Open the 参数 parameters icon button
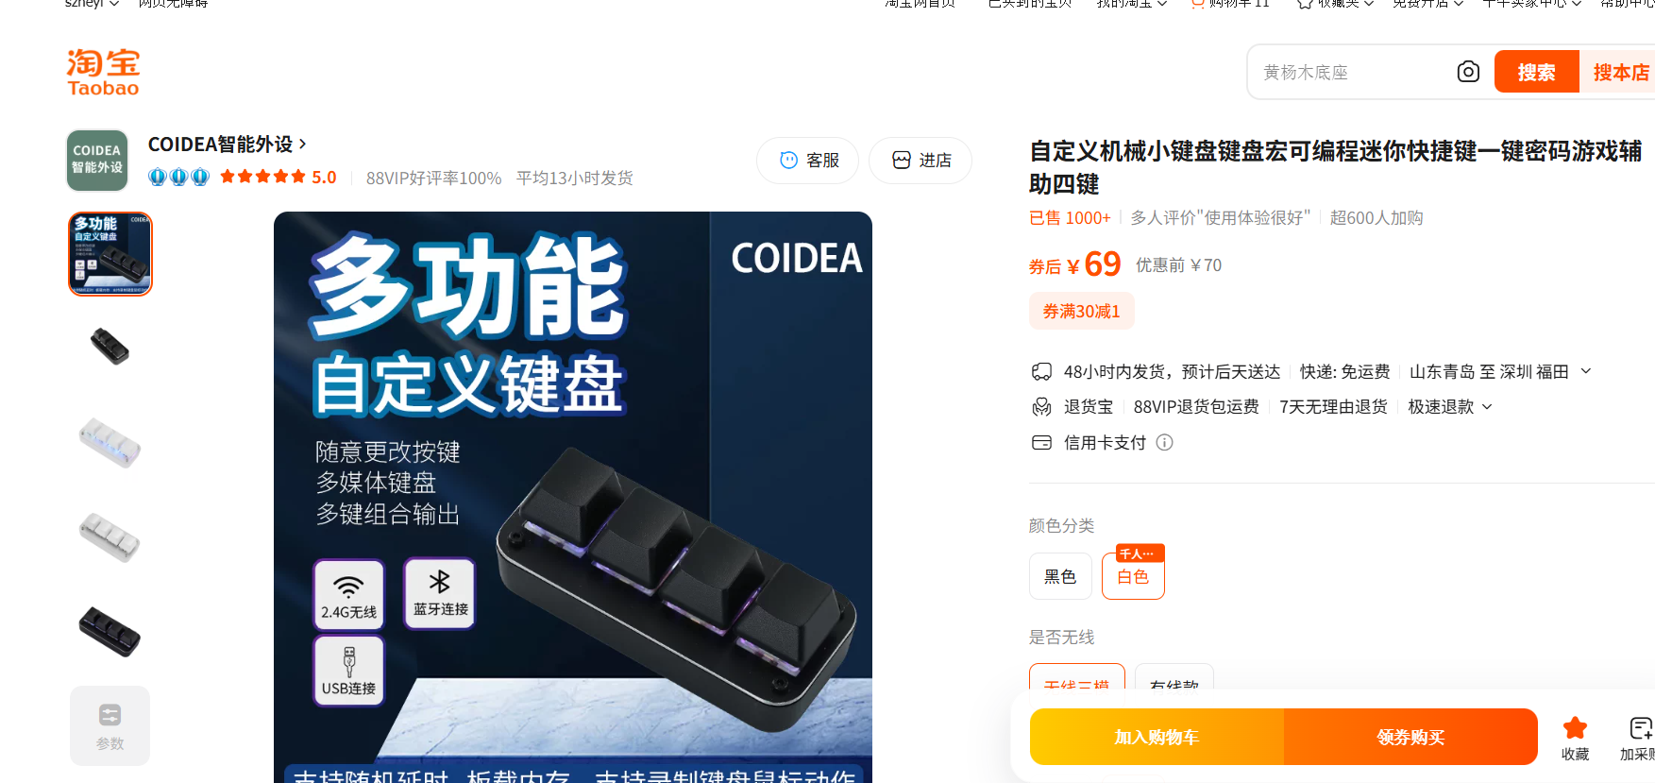 pyautogui.click(x=110, y=725)
